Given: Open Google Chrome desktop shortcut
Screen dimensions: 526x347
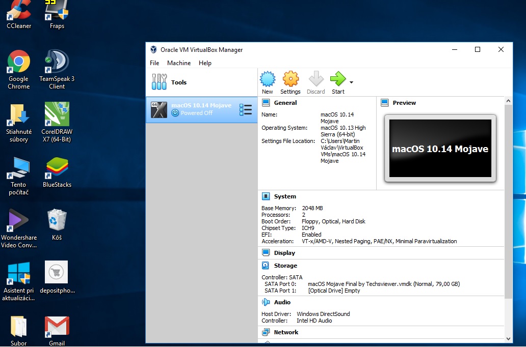Looking at the screenshot, I should click(x=19, y=63).
